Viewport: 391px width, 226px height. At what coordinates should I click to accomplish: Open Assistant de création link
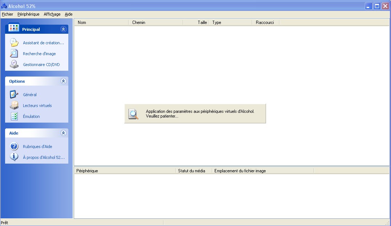click(x=43, y=43)
